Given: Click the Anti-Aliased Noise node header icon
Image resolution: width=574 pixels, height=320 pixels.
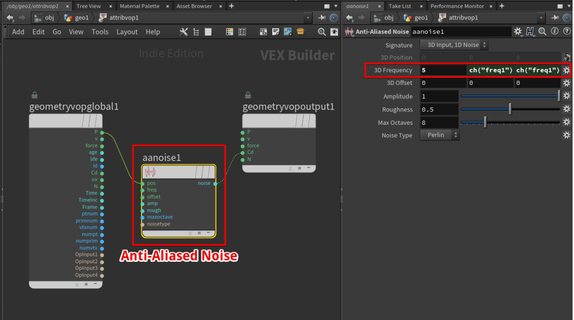Looking at the screenshot, I should tap(350, 31).
